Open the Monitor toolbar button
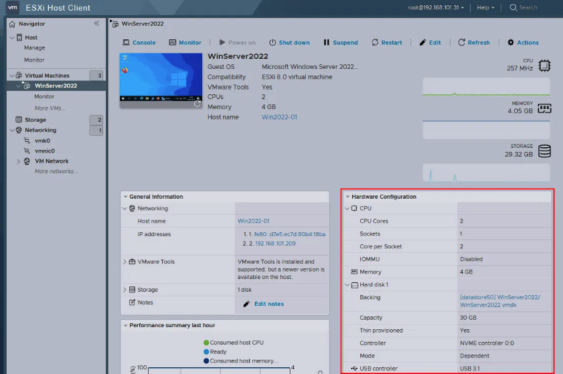Viewport: 563px width, 374px height. [x=185, y=42]
